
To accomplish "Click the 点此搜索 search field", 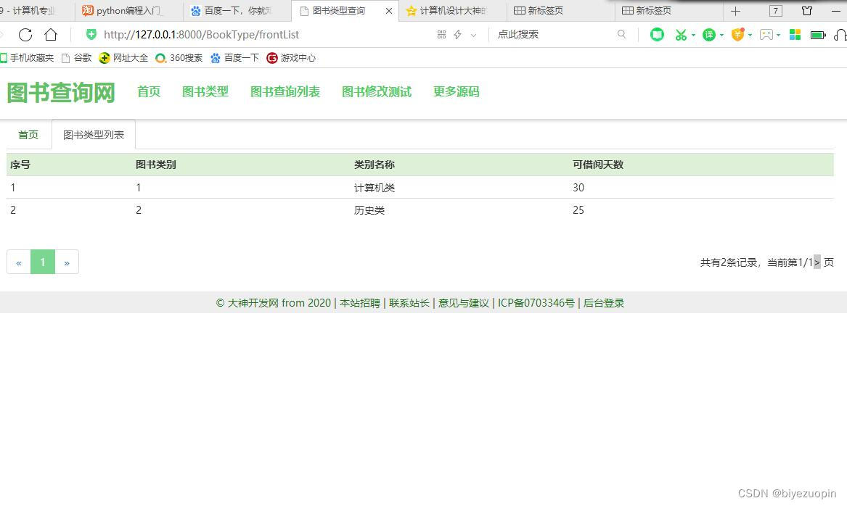I will [517, 34].
